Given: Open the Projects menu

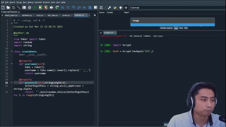Looking at the screenshot, I should 46,2.
